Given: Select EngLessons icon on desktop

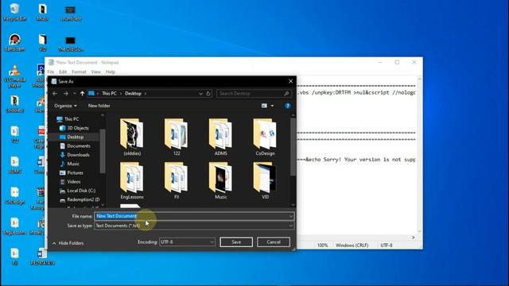Looking at the screenshot, I should (x=14, y=226).
